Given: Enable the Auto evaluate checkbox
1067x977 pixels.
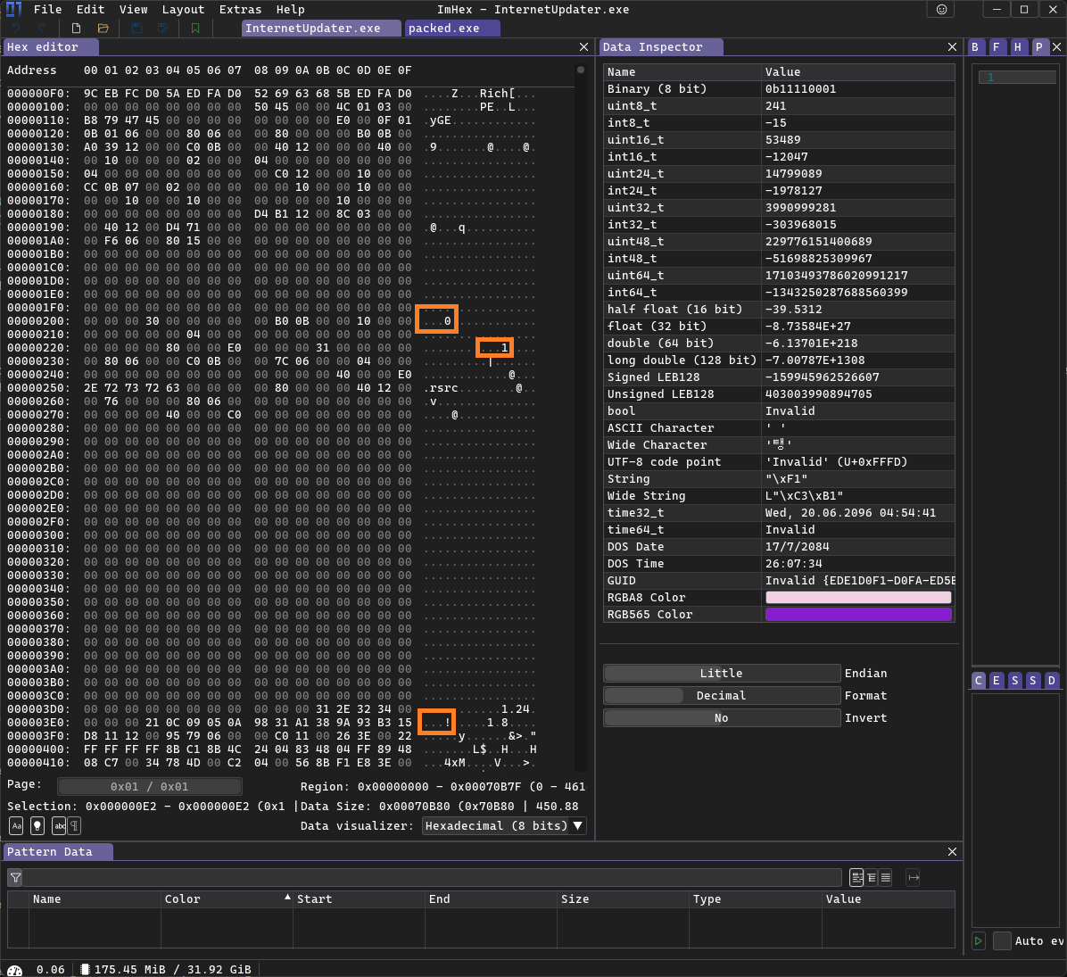Looking at the screenshot, I should click(x=1003, y=940).
